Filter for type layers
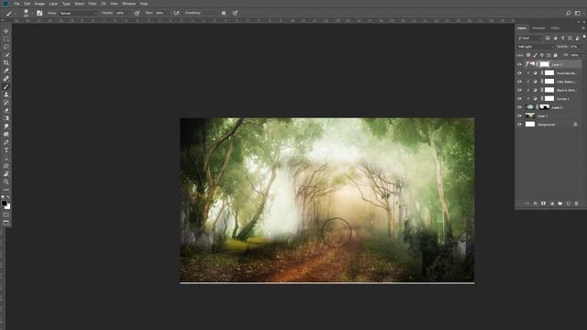This screenshot has height=330, width=587. coord(562,38)
